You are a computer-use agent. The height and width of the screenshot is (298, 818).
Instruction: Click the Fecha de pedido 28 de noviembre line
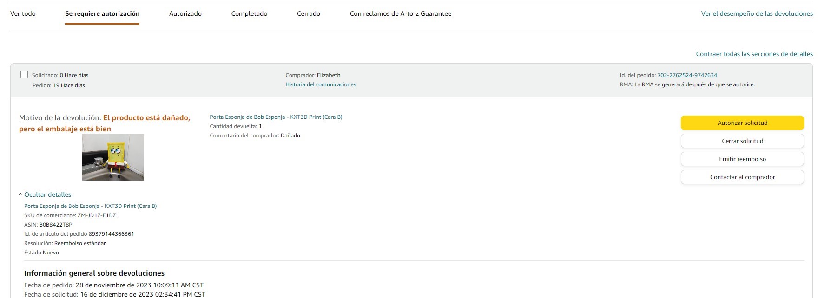[x=114, y=285]
